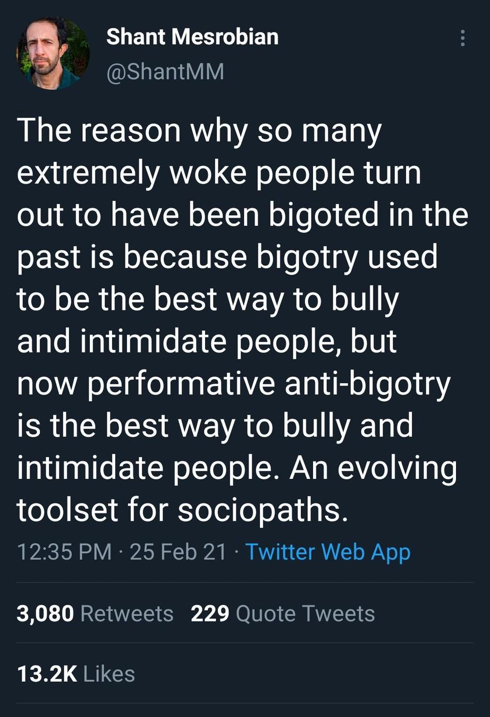Click the @ShantMM handle
The width and height of the screenshot is (490, 717).
pos(165,71)
